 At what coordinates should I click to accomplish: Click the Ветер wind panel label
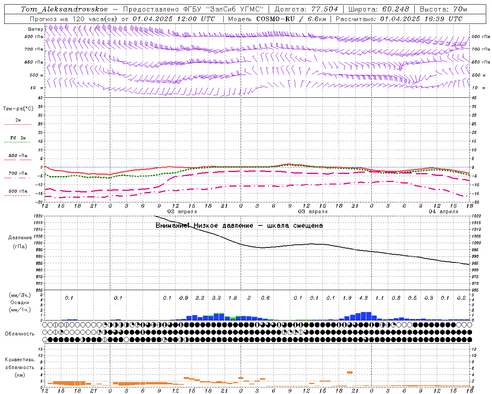(x=35, y=29)
